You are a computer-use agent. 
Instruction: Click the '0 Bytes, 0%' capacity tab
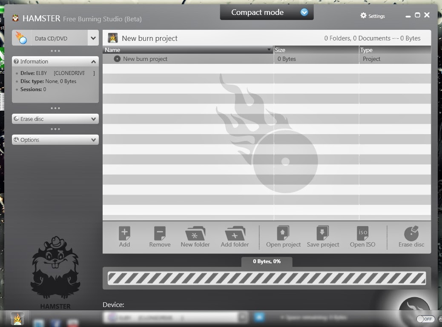[267, 261]
